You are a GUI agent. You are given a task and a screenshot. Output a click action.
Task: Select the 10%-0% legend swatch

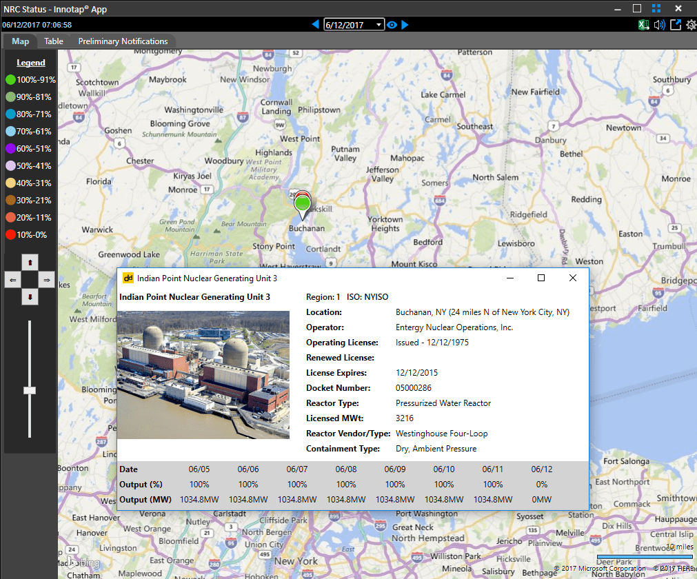coord(10,234)
